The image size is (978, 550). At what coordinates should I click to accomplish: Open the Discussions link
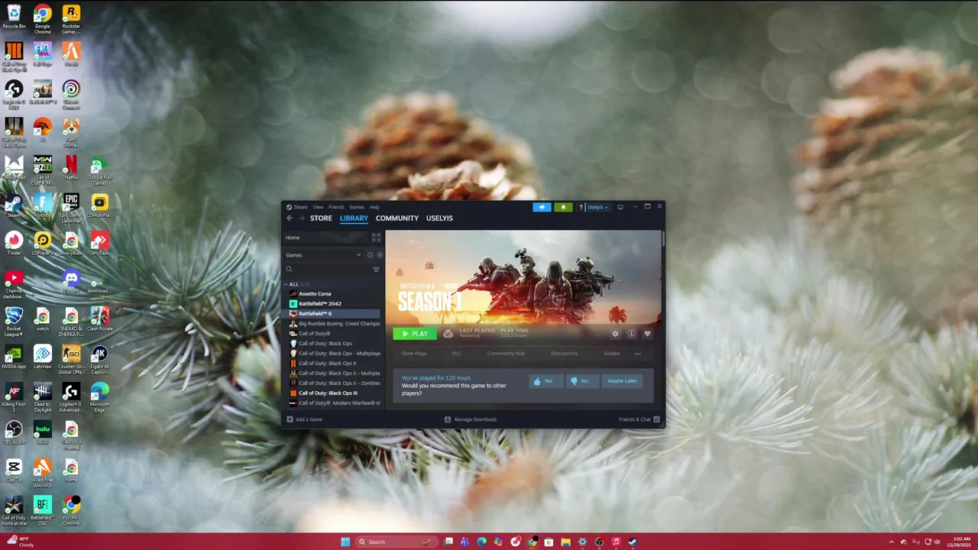coord(565,354)
